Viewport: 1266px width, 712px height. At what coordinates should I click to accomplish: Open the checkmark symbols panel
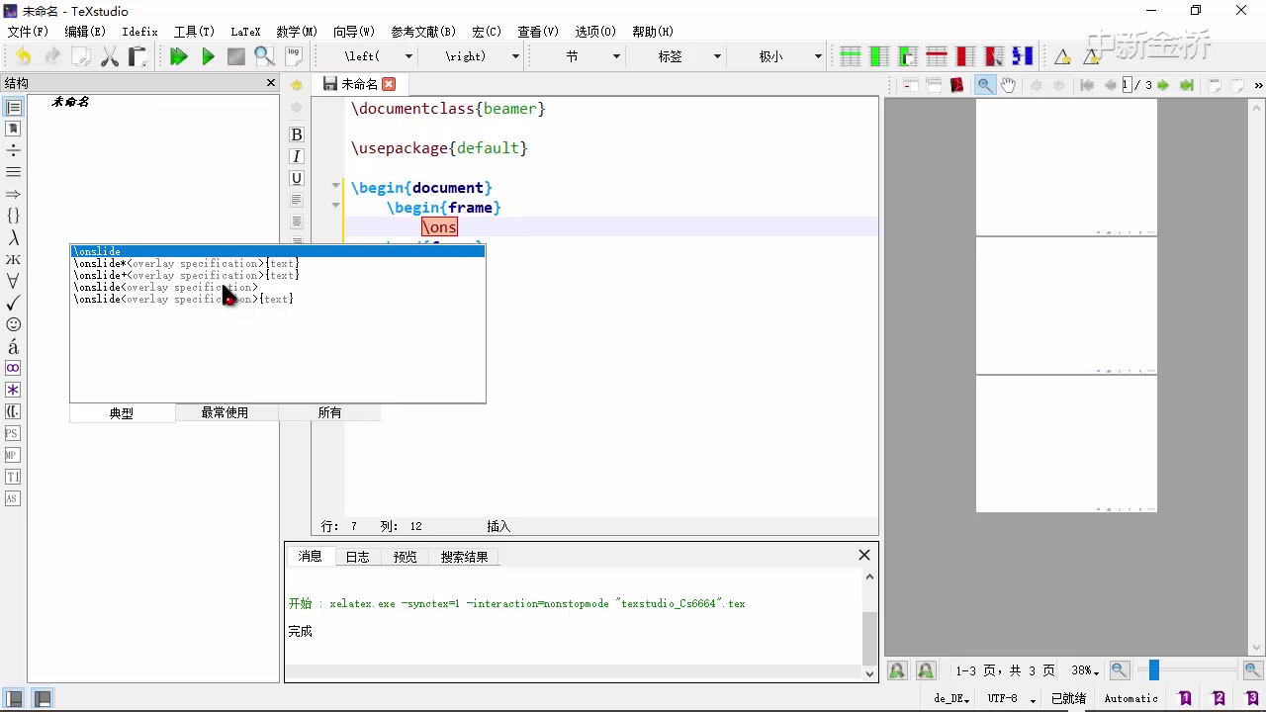pos(13,303)
